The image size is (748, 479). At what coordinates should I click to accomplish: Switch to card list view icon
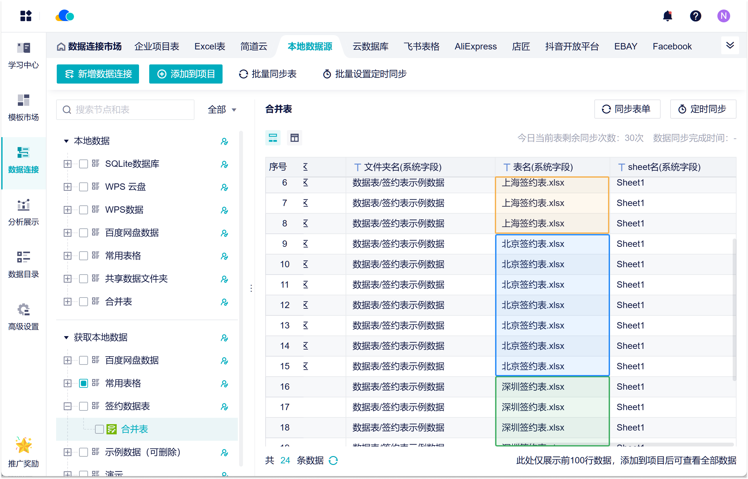click(x=273, y=138)
